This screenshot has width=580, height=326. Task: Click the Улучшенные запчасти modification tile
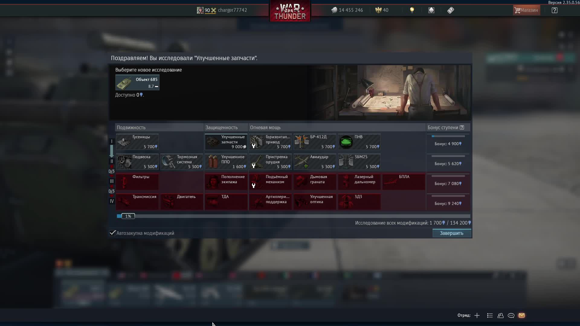[226, 142]
